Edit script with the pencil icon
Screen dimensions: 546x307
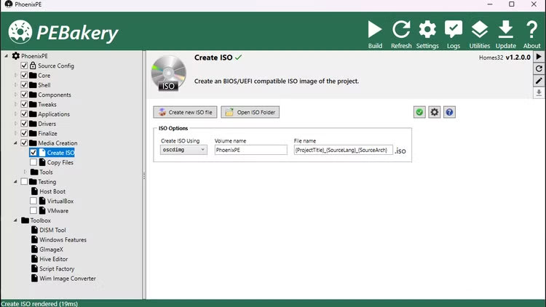[539, 81]
